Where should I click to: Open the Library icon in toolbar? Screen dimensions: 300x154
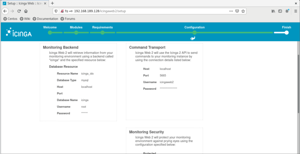coord(273,11)
